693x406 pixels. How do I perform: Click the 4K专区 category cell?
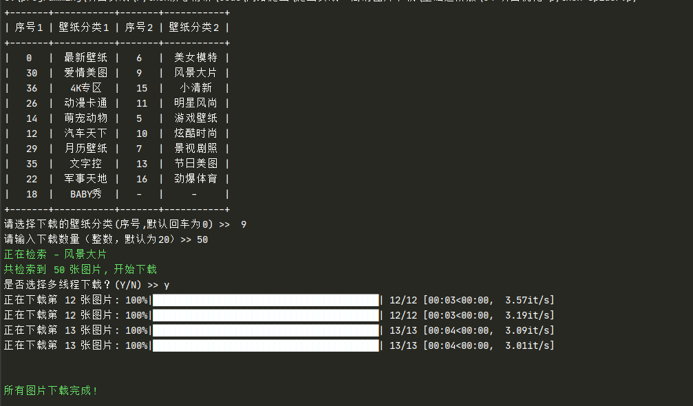86,88
